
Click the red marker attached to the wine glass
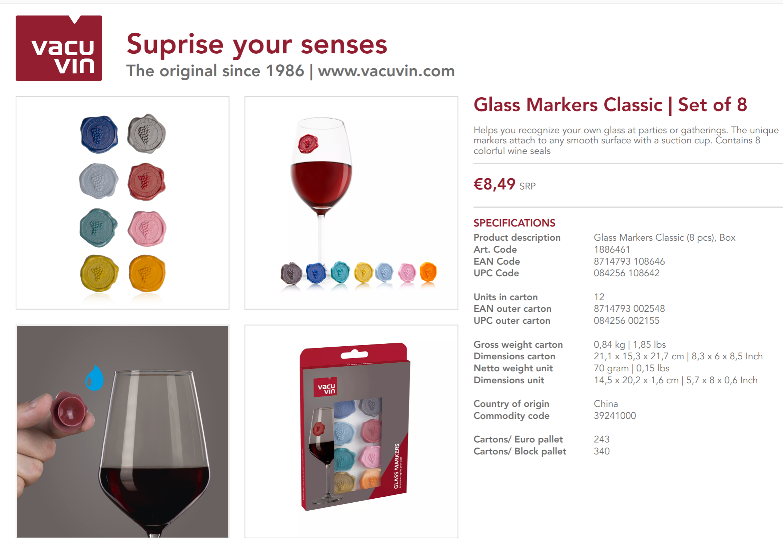tap(308, 143)
